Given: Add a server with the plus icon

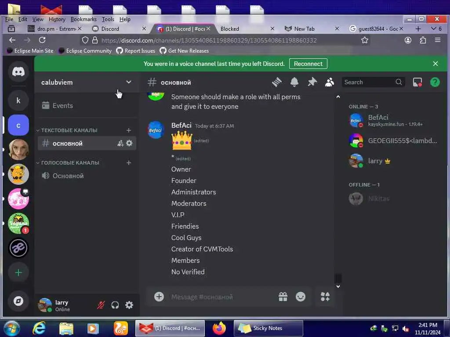Looking at the screenshot, I should point(18,272).
